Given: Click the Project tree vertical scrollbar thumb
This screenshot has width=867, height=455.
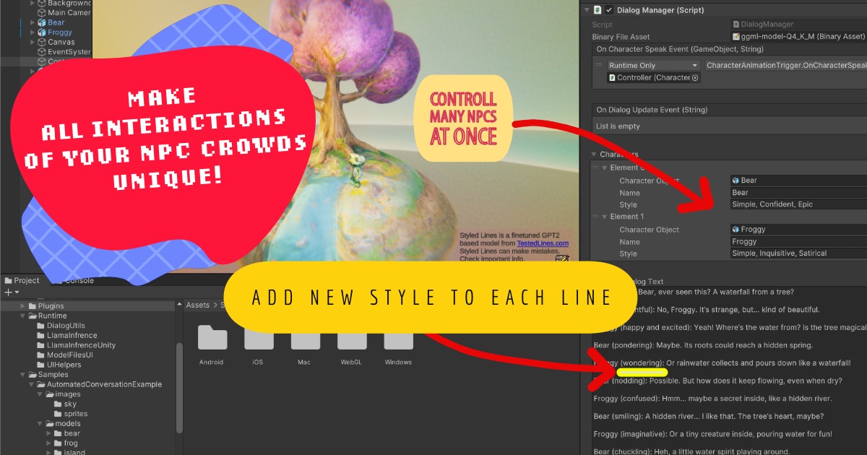Looking at the screenshot, I should pos(180,387).
